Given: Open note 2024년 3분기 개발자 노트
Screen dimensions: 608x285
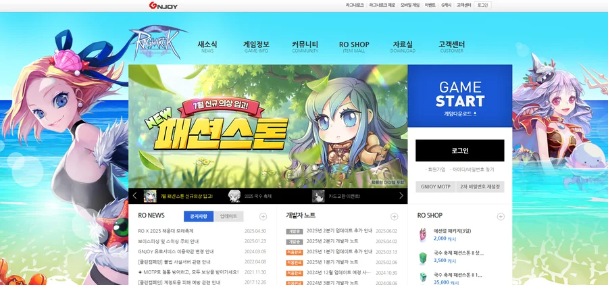Looking at the screenshot, I should [332, 283].
